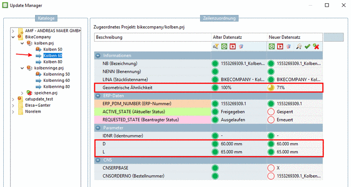Click the Elesa+Ganter folder icon
This screenshot has height=187, width=351.
click(21, 105)
